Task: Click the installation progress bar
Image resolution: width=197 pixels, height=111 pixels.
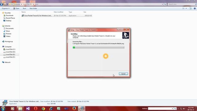Action: 98,47
